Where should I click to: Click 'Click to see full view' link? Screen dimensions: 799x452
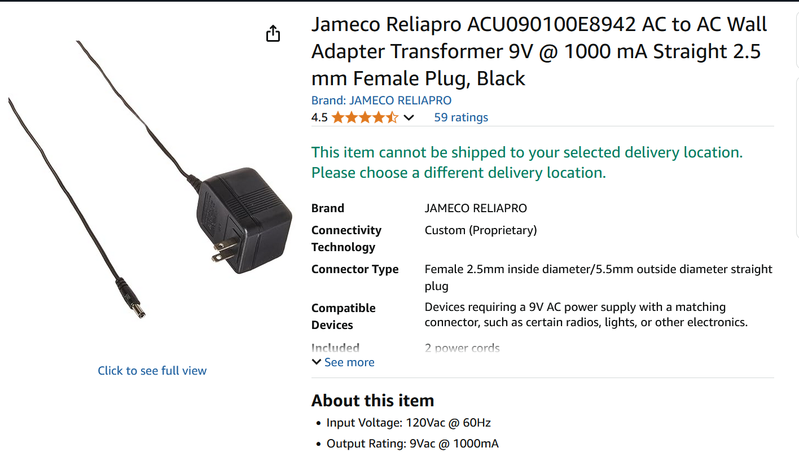[152, 371]
